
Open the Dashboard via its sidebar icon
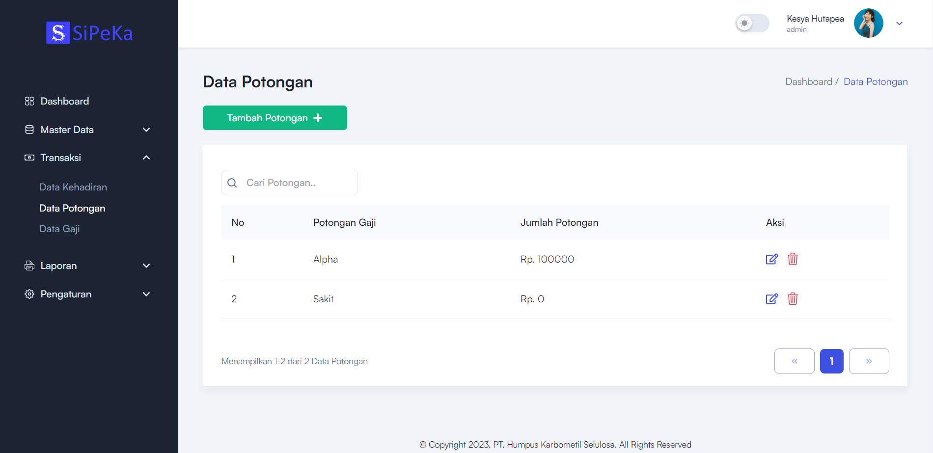coord(29,101)
